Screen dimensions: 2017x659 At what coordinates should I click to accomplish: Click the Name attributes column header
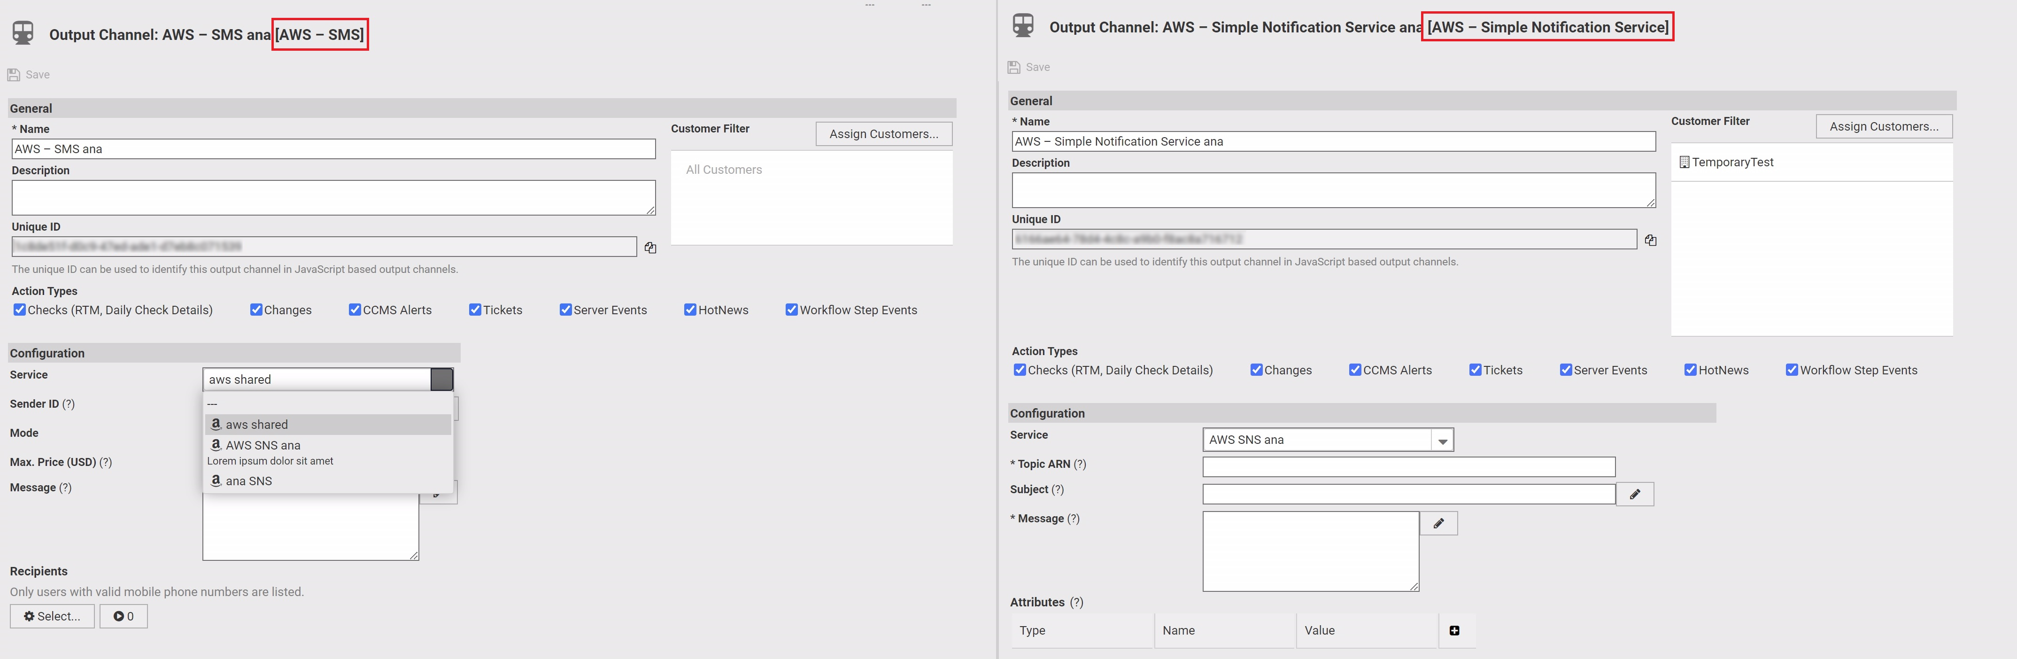pyautogui.click(x=1225, y=631)
